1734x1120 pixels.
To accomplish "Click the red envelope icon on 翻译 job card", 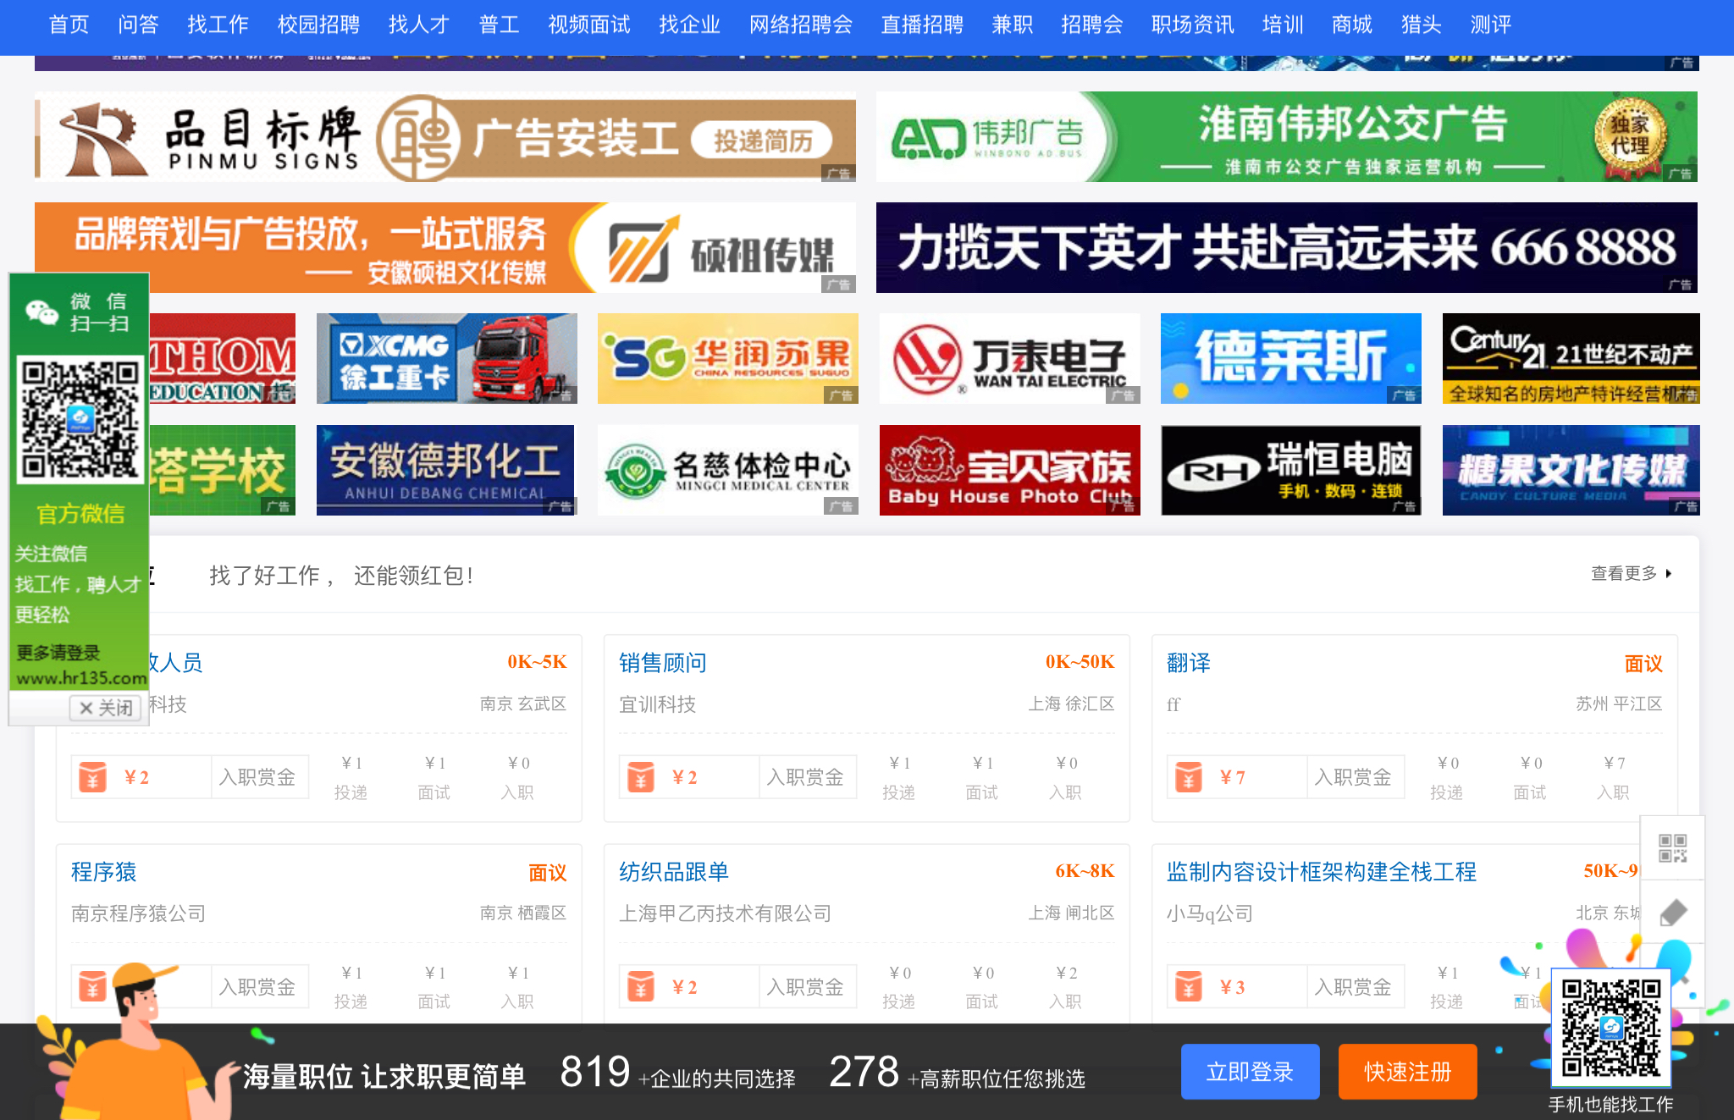I will click(x=1189, y=776).
